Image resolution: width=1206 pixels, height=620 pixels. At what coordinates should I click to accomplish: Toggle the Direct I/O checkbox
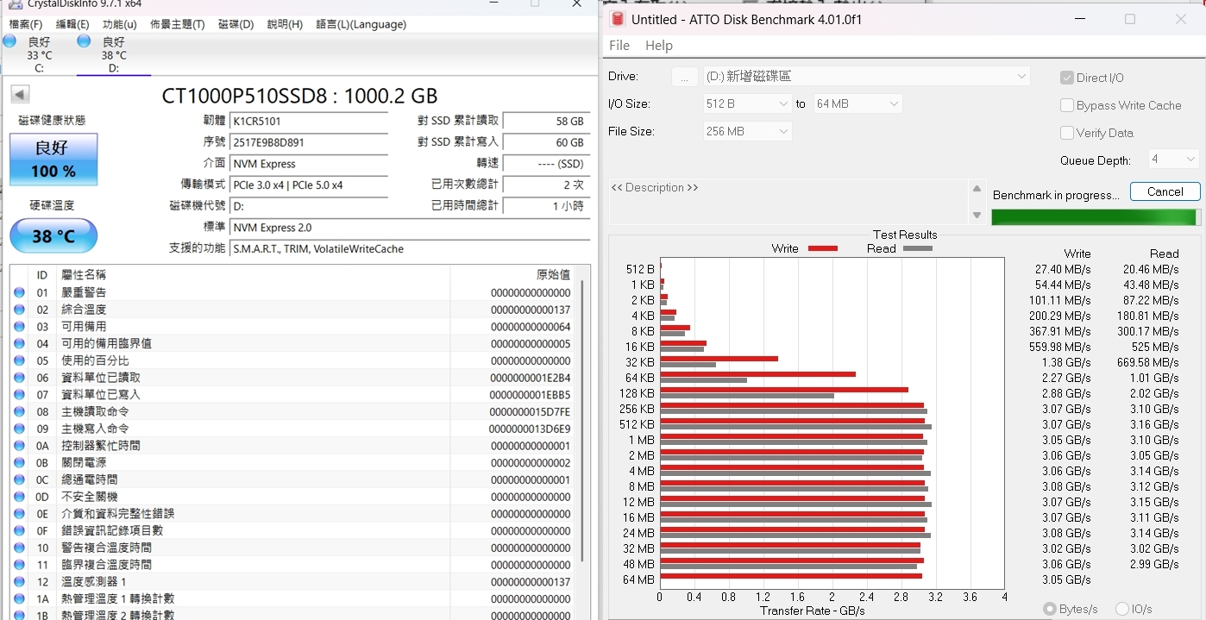1067,78
